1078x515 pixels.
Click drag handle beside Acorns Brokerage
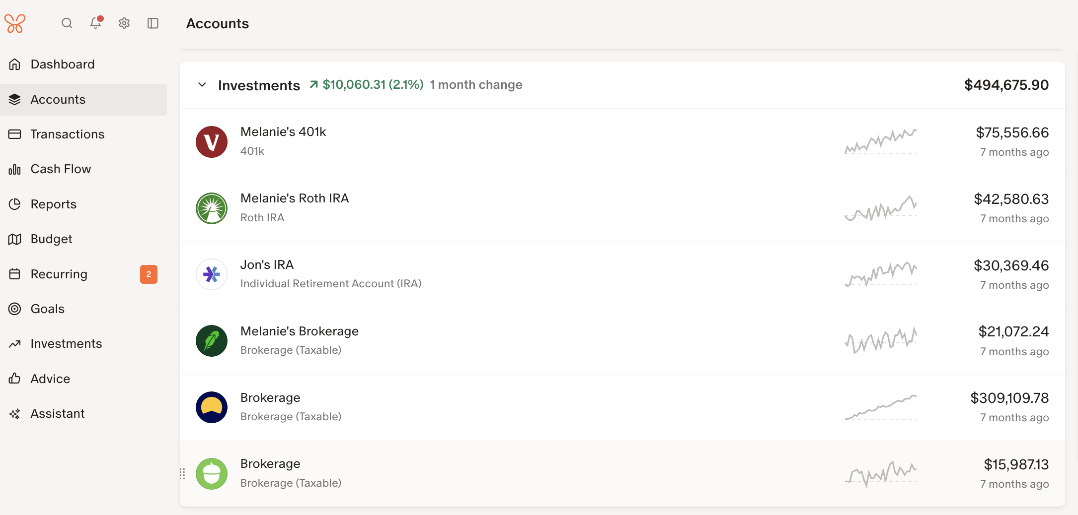point(182,474)
